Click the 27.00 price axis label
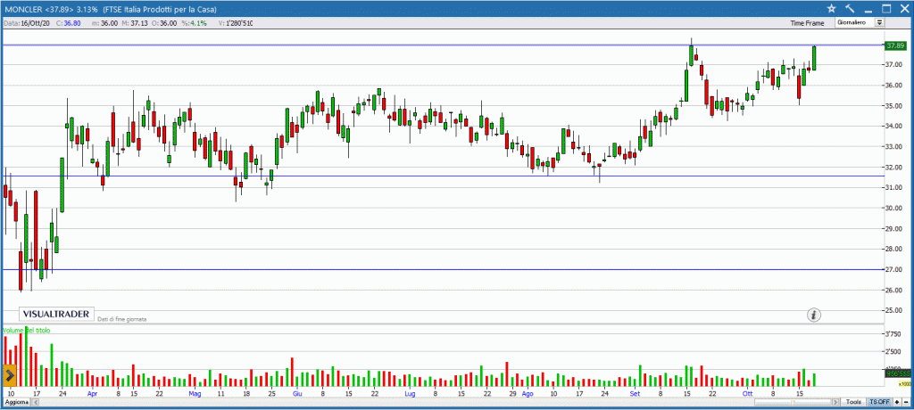The width and height of the screenshot is (914, 410). click(x=893, y=270)
